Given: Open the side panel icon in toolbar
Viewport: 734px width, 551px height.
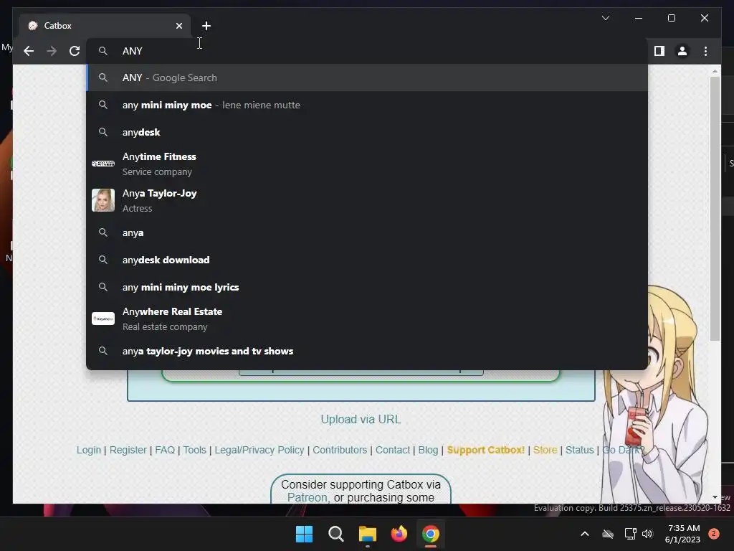Looking at the screenshot, I should click(659, 51).
